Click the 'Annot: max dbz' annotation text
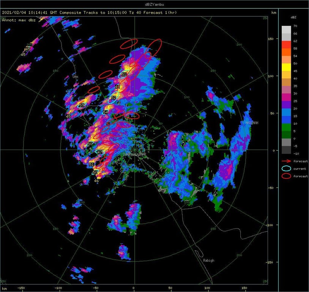Image resolution: width=309 pixels, height=292 pixels. pos(19,20)
